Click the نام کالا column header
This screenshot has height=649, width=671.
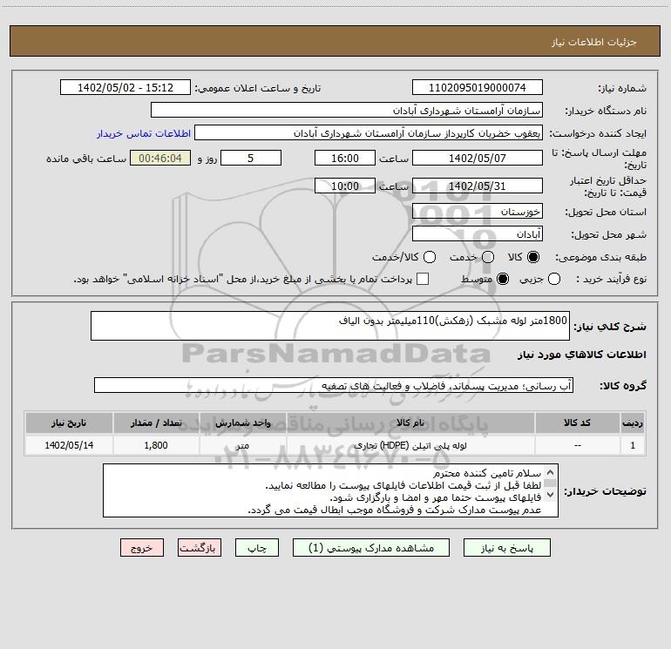click(410, 423)
